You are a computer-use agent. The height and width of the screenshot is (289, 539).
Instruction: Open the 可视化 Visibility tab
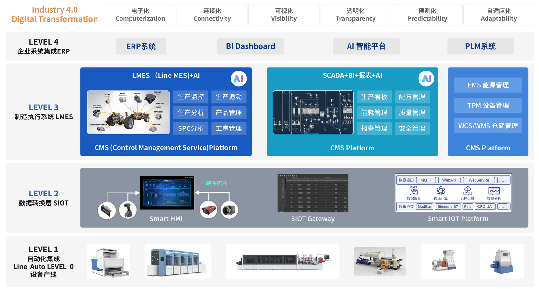[x=284, y=15]
